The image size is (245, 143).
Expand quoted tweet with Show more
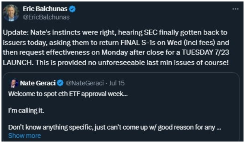pyautogui.click(x=25, y=136)
